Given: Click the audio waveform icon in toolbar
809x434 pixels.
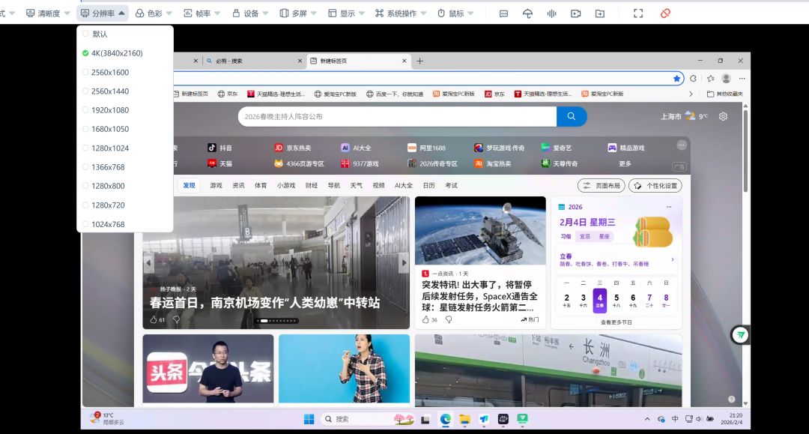Looking at the screenshot, I should [x=552, y=13].
